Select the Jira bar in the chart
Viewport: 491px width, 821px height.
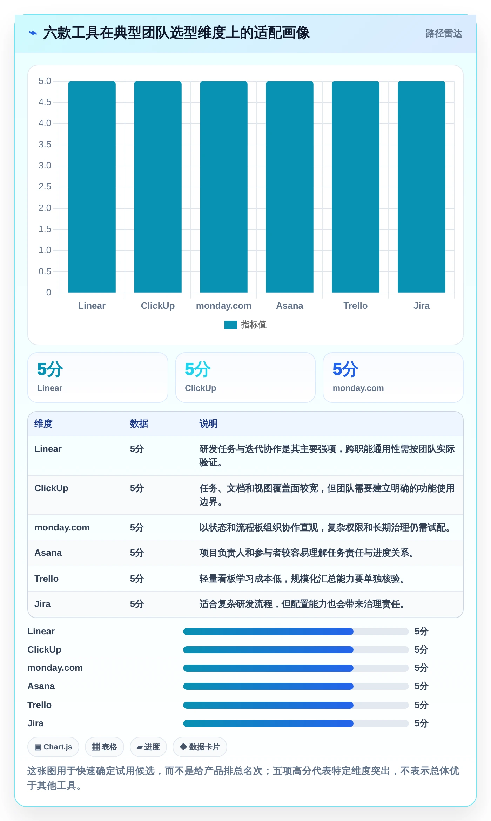click(x=422, y=187)
